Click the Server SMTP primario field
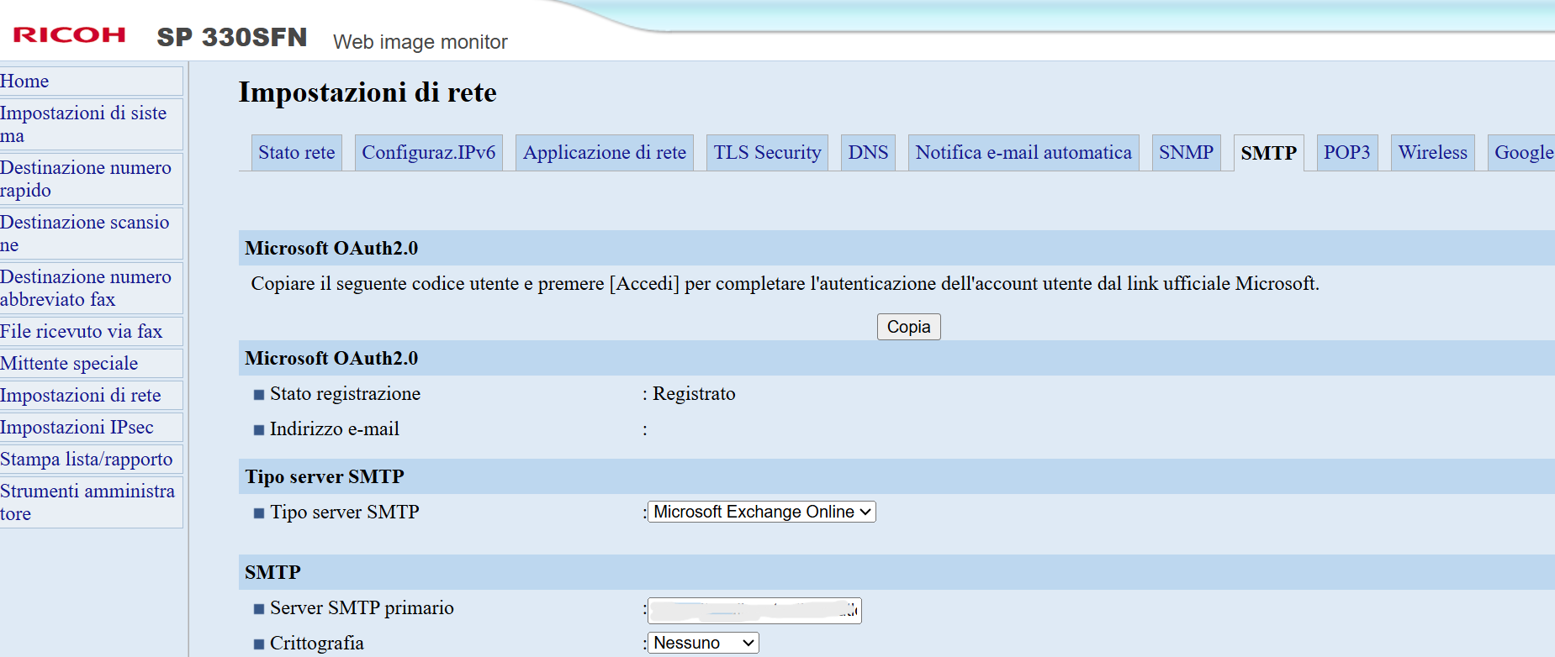 [x=754, y=610]
